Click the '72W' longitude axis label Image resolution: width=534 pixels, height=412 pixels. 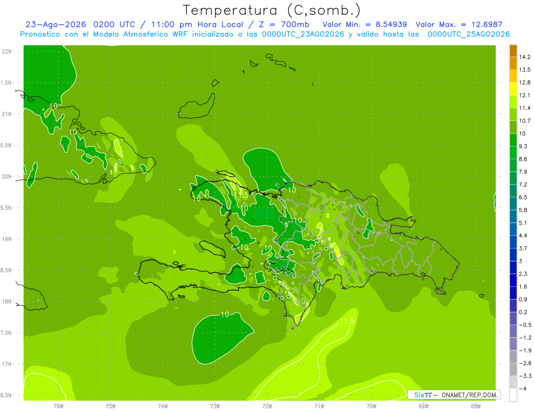click(x=267, y=406)
